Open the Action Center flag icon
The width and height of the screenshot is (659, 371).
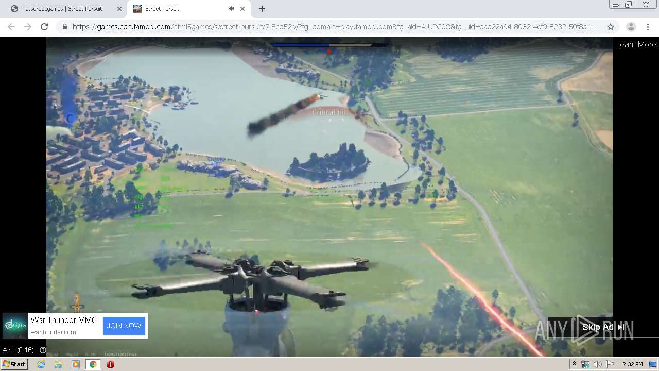pyautogui.click(x=610, y=364)
